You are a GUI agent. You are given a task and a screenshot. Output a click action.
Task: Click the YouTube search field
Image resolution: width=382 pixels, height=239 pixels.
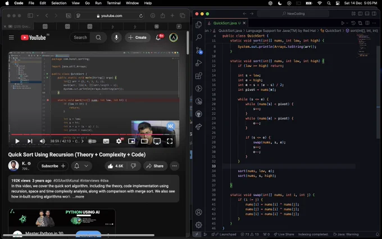(80, 38)
